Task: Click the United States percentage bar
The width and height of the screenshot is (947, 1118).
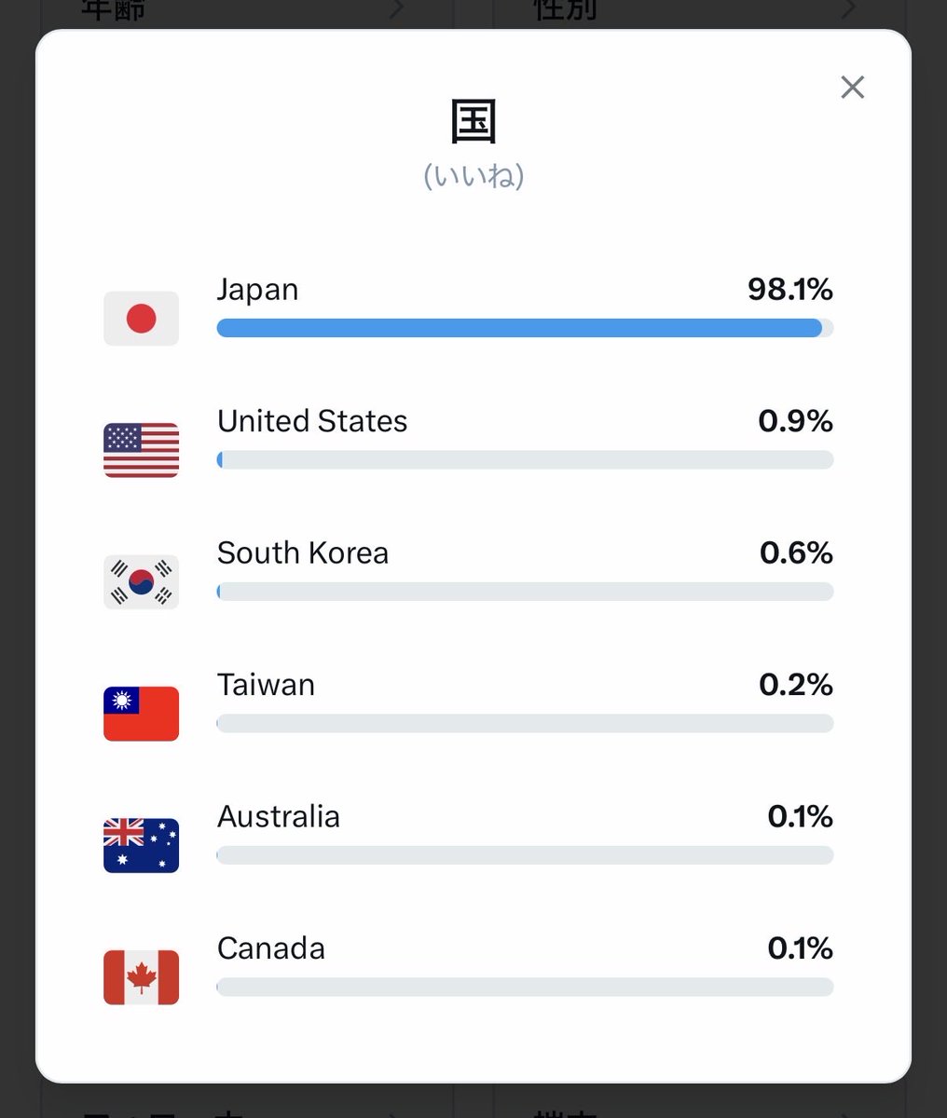Action: (x=525, y=459)
